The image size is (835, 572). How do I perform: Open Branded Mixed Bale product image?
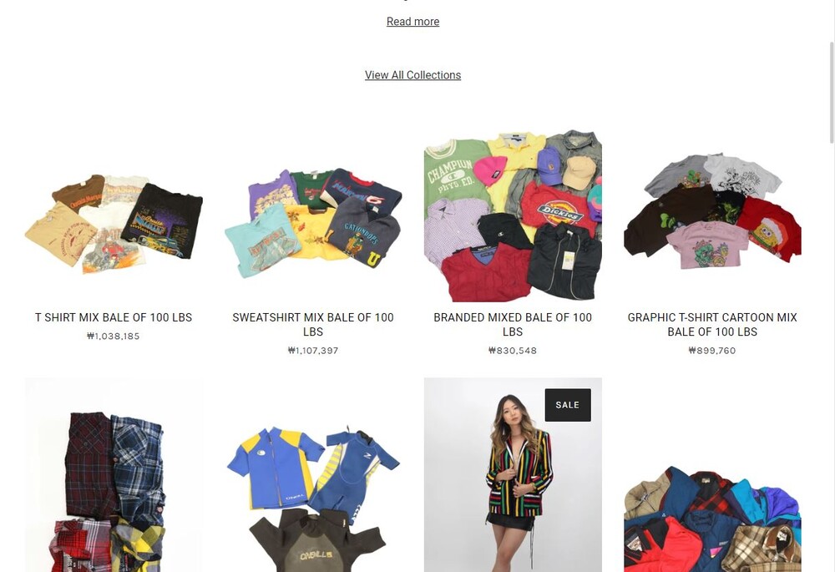[x=513, y=215]
